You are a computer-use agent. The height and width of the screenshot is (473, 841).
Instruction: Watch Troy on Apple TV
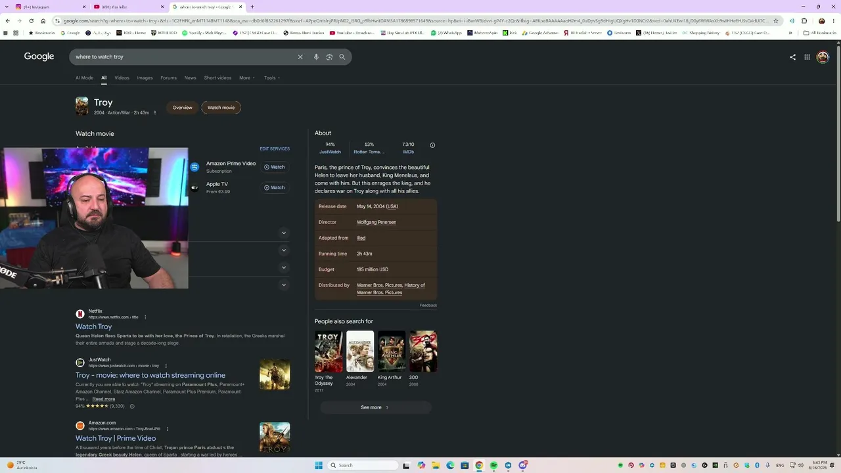pos(275,188)
